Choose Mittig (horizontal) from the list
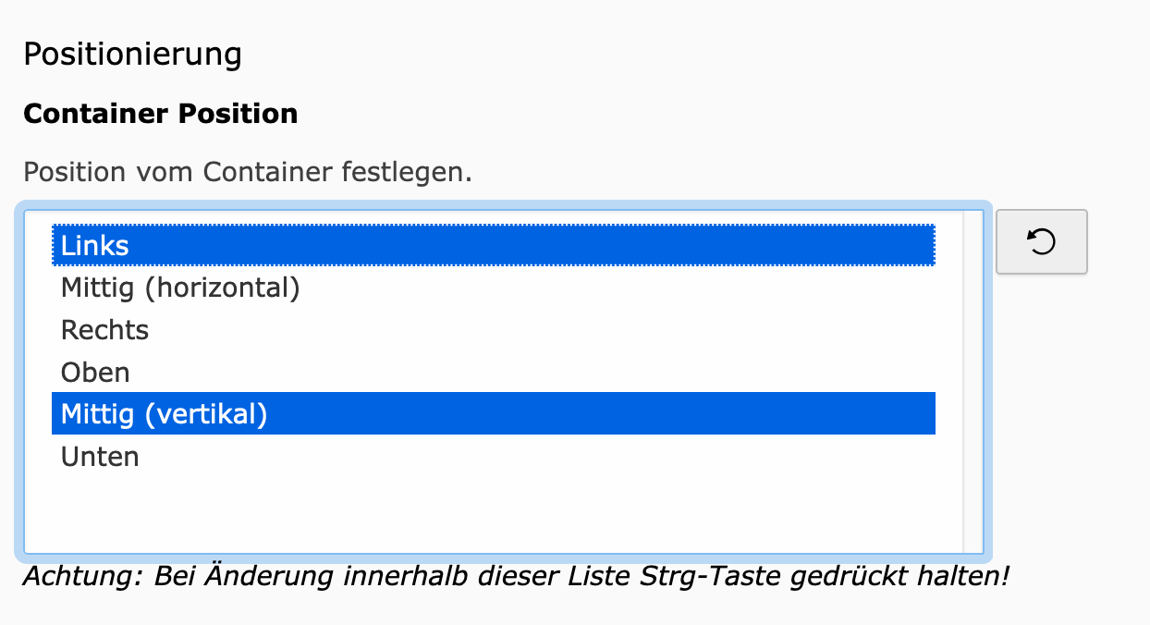The height and width of the screenshot is (625, 1150). click(x=180, y=288)
